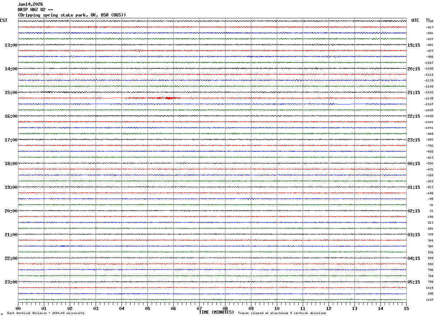435x318 pixels.
Task: Select the 13:00 CST row label
Action: click(11, 45)
